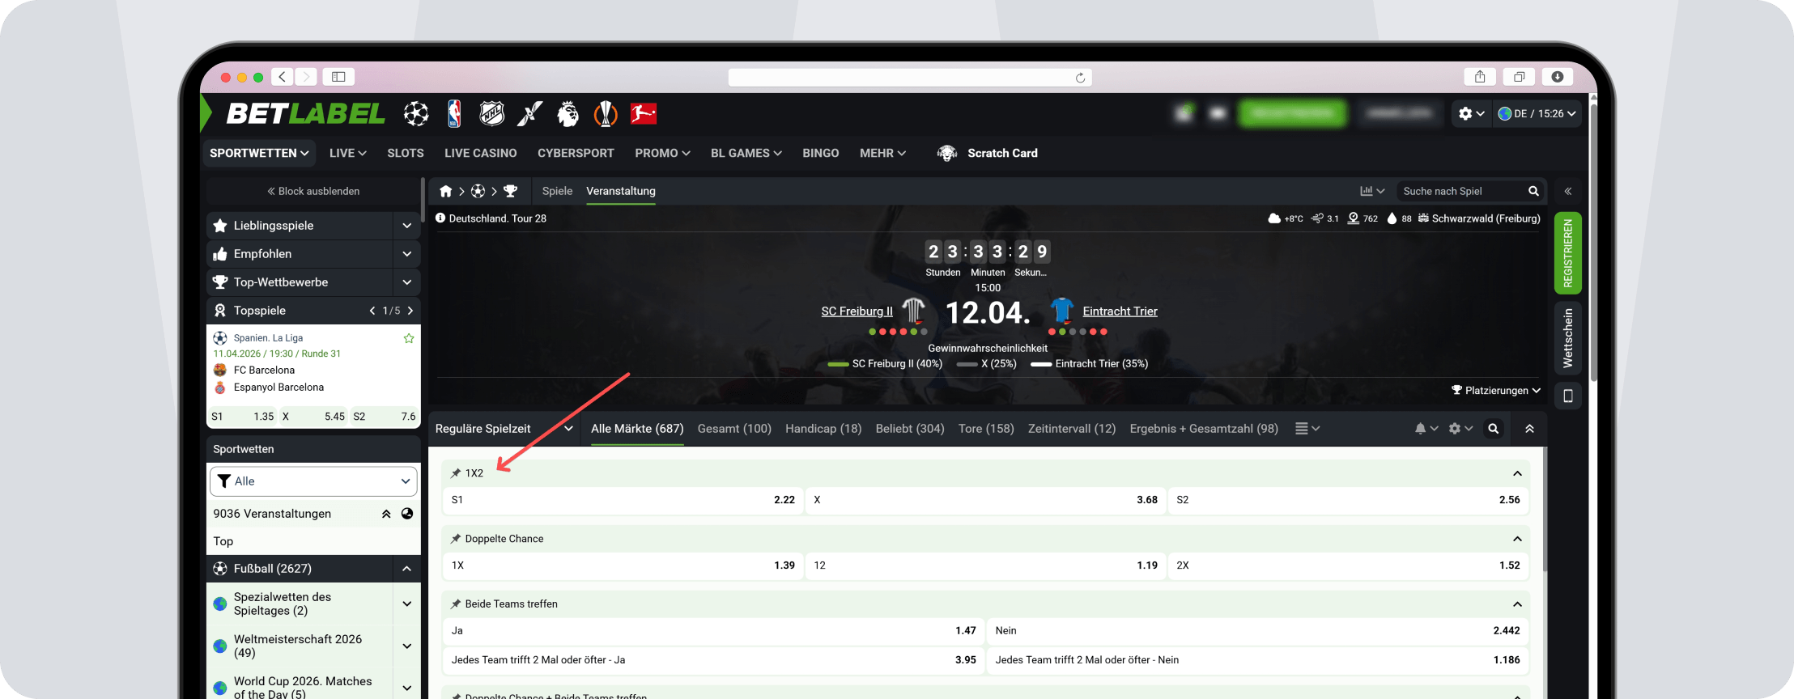Pin the Doppelte Chance market

[456, 539]
